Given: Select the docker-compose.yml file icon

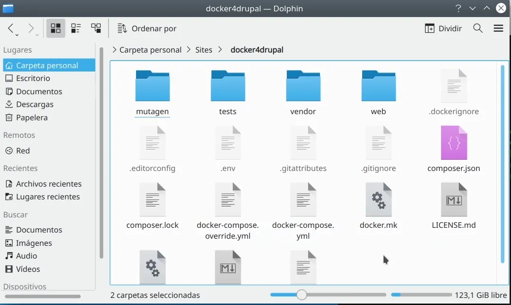Looking at the screenshot, I should [x=303, y=199].
